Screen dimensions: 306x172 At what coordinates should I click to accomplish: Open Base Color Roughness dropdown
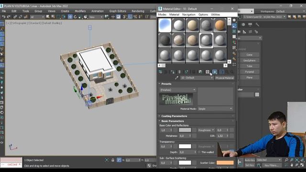pyautogui.click(x=206, y=130)
